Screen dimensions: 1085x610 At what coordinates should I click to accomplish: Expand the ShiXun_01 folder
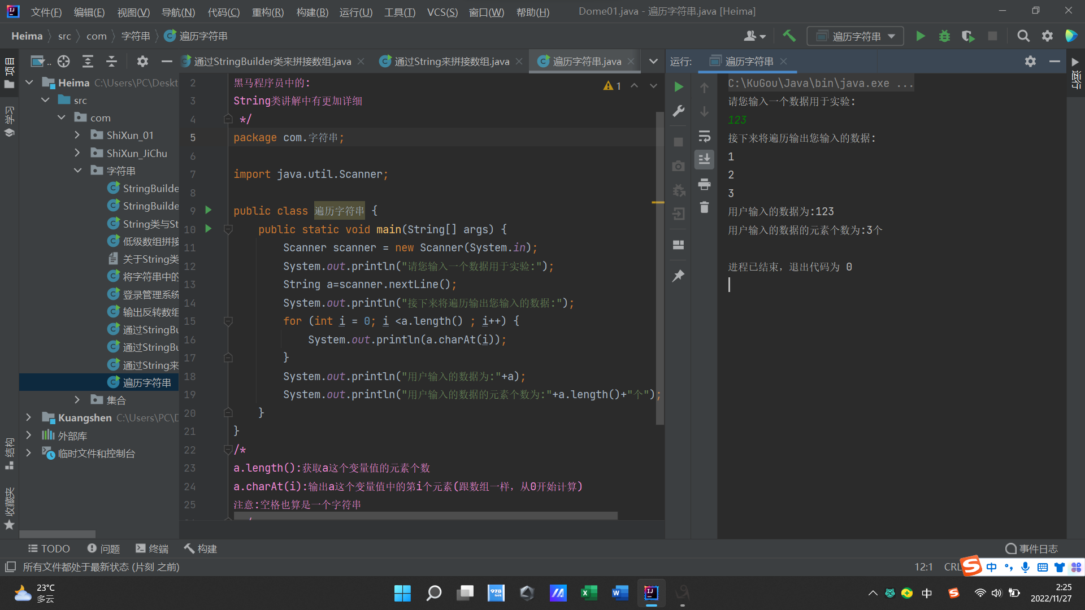point(77,135)
